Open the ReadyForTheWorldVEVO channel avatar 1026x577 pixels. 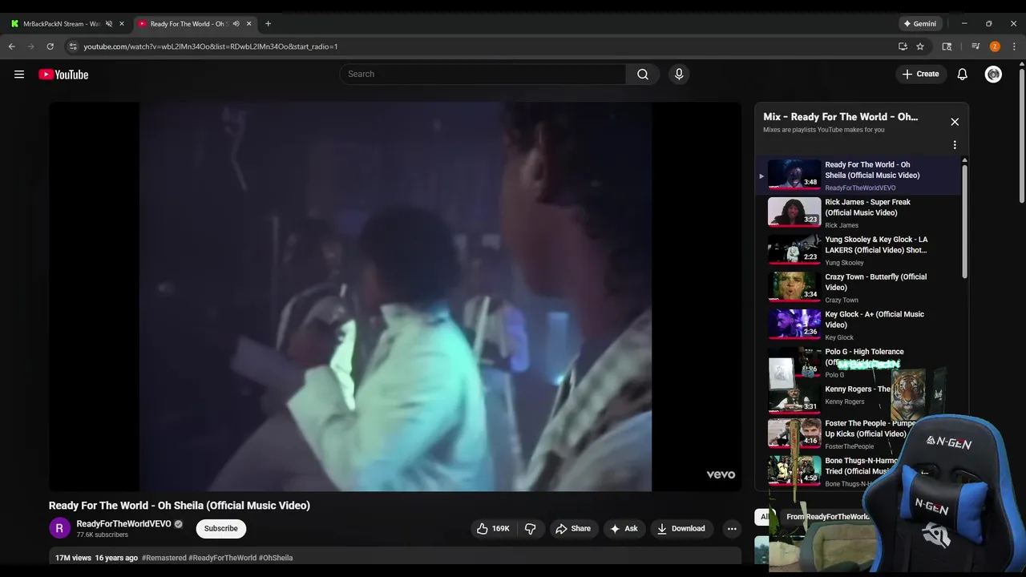60,528
